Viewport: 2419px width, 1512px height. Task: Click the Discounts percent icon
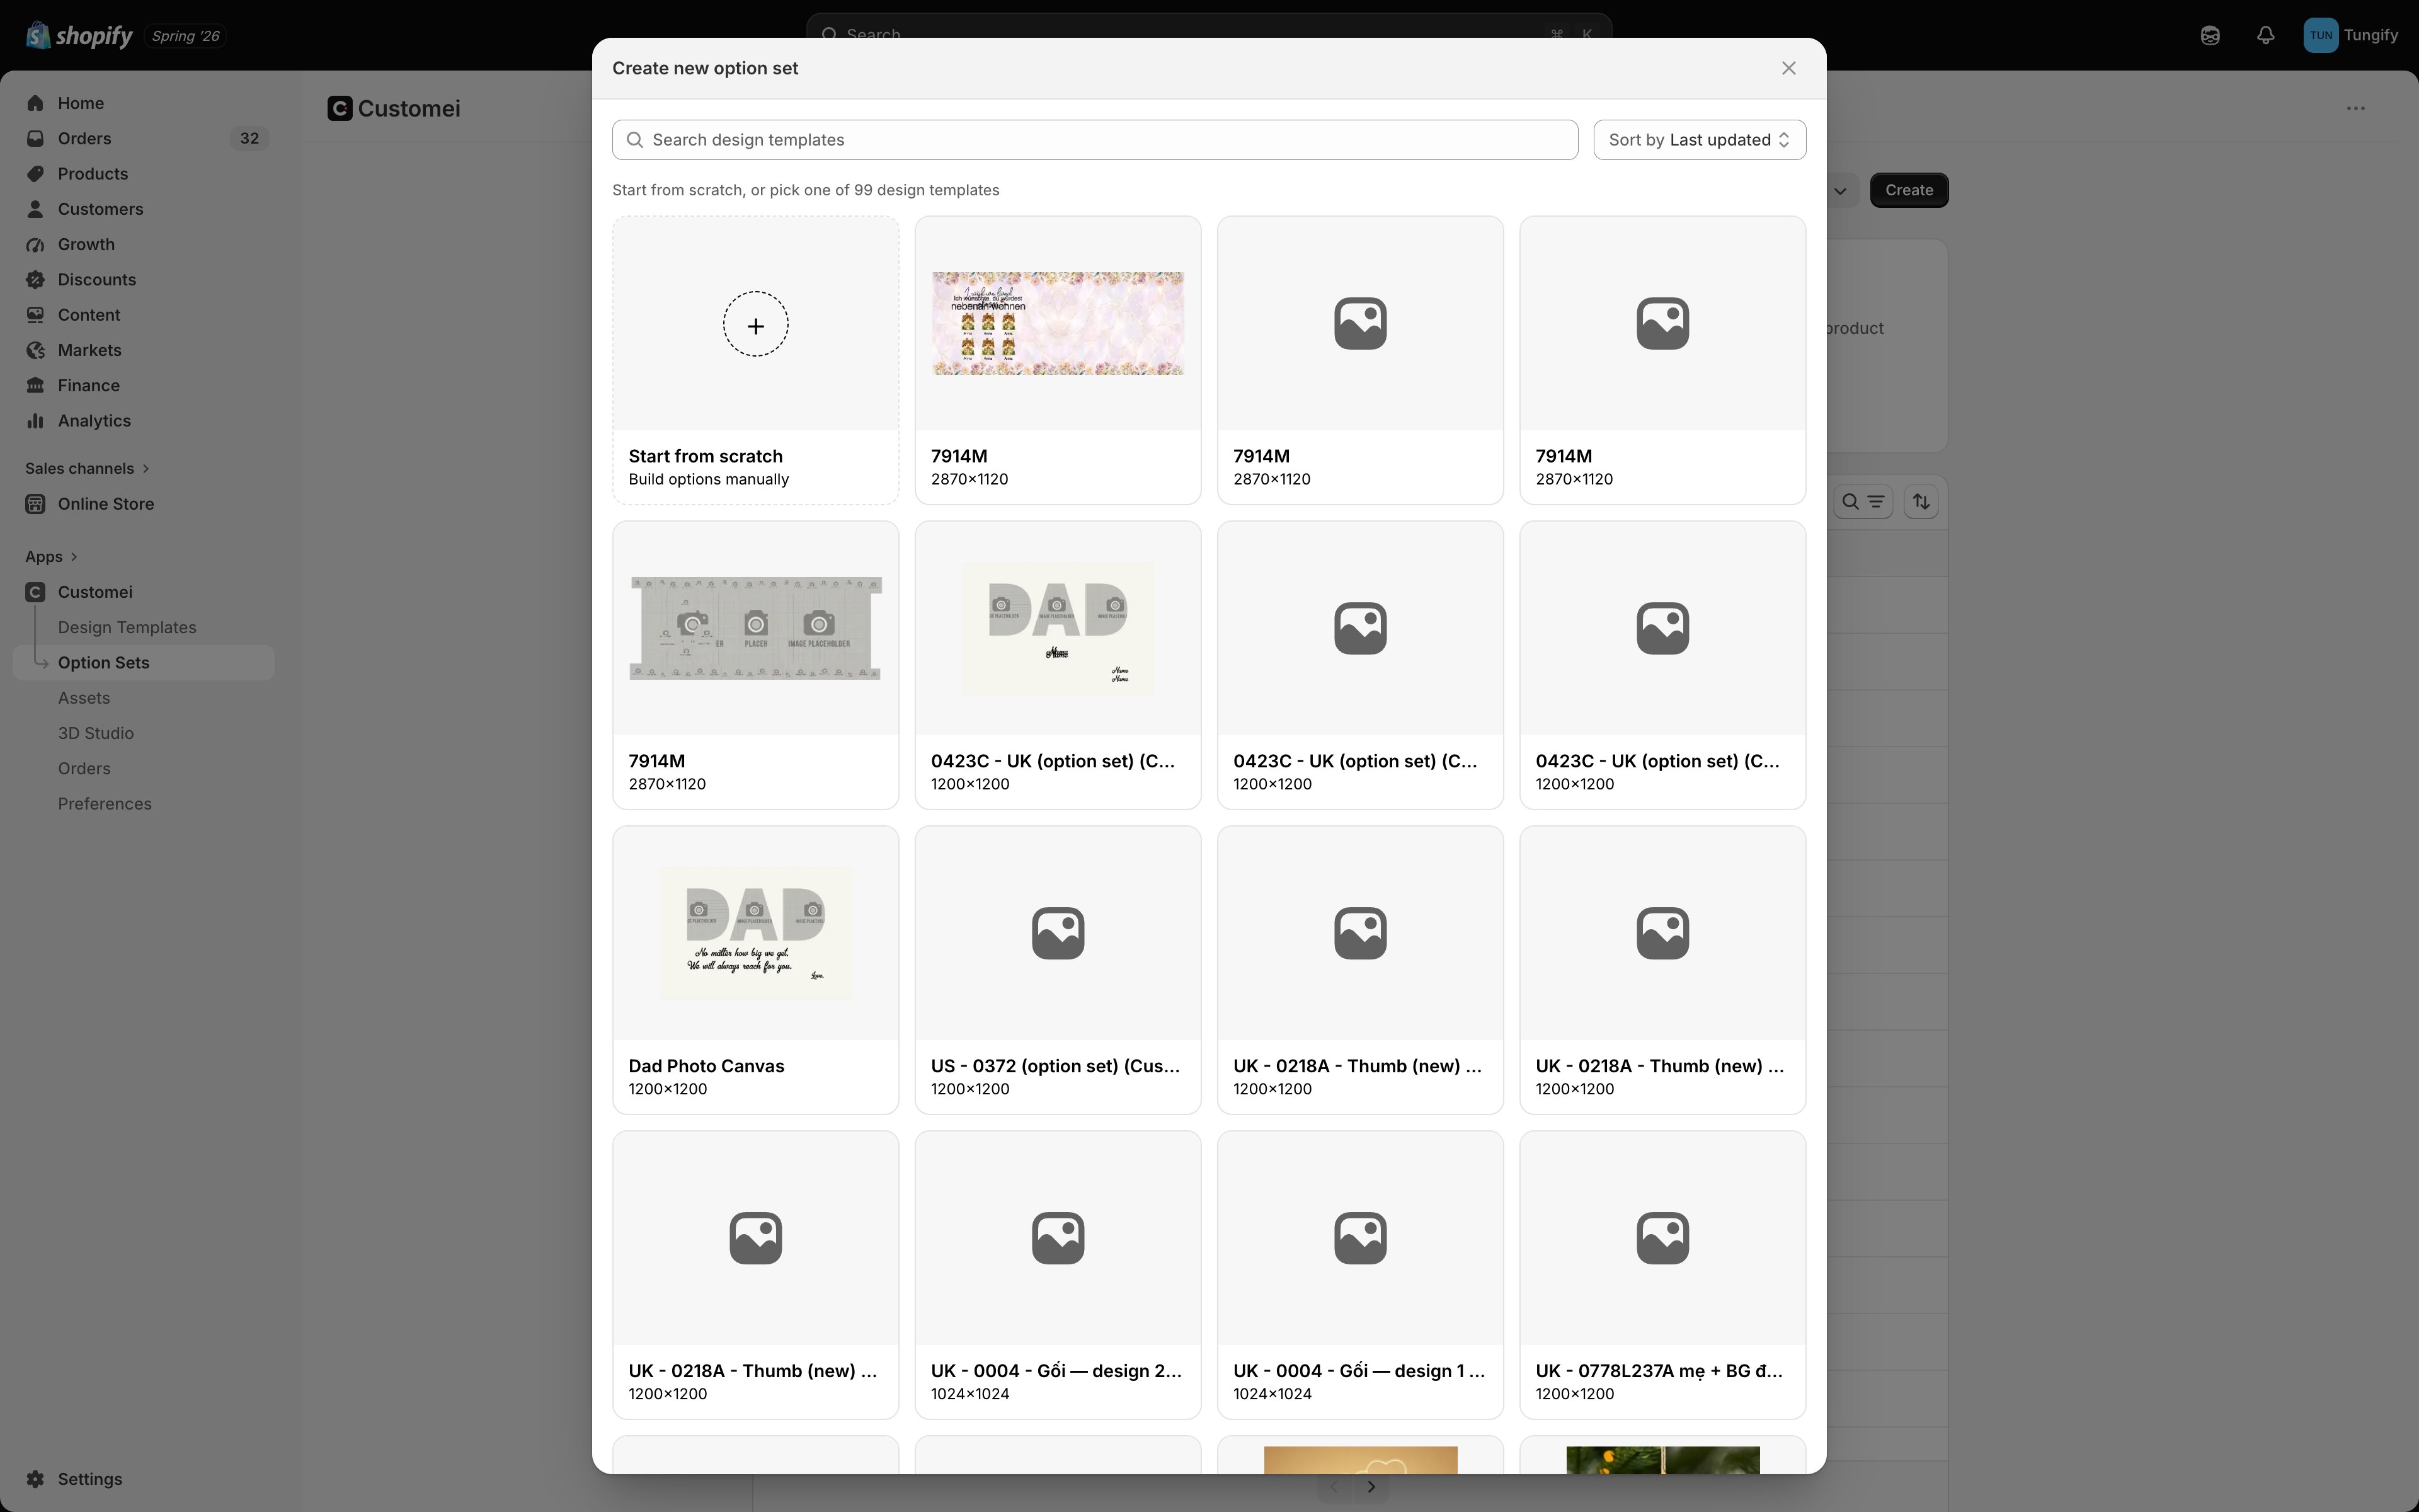click(36, 280)
